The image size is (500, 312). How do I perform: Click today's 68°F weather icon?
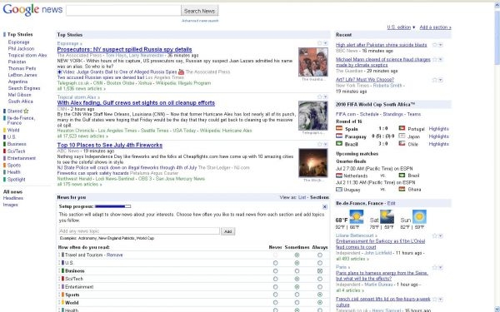pyautogui.click(x=357, y=217)
